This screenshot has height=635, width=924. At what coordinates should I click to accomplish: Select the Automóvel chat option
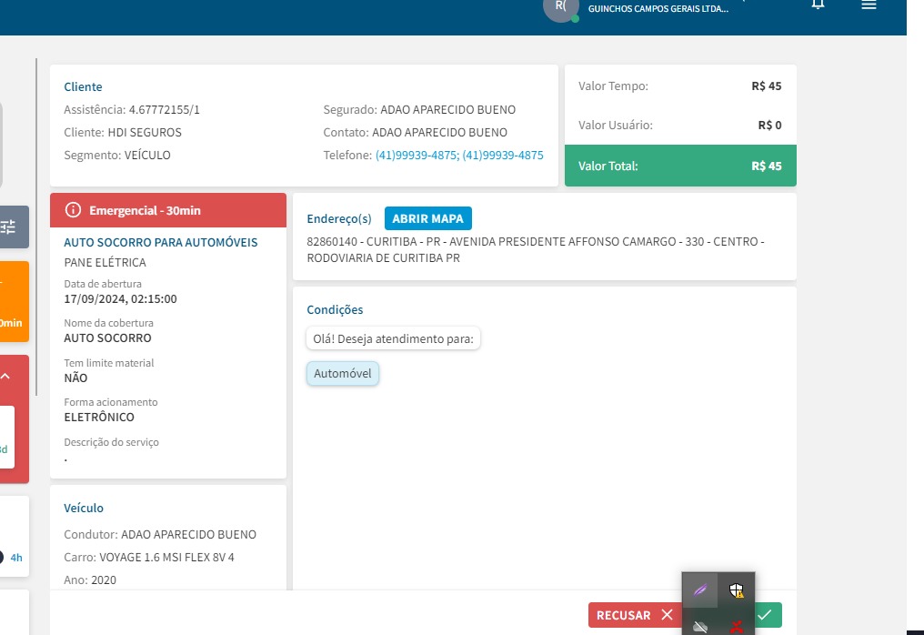click(x=342, y=374)
